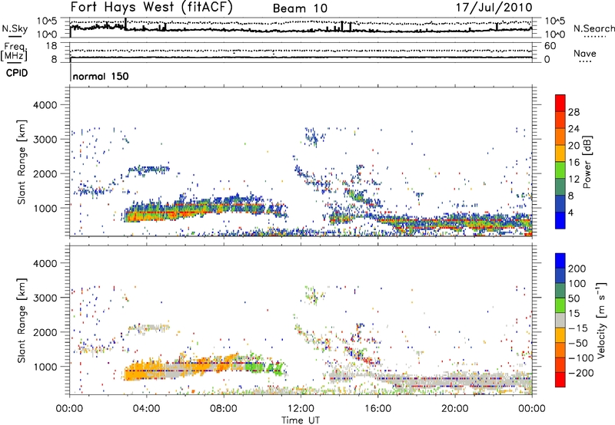Click the '4000' tick of the power panel

click(45, 105)
